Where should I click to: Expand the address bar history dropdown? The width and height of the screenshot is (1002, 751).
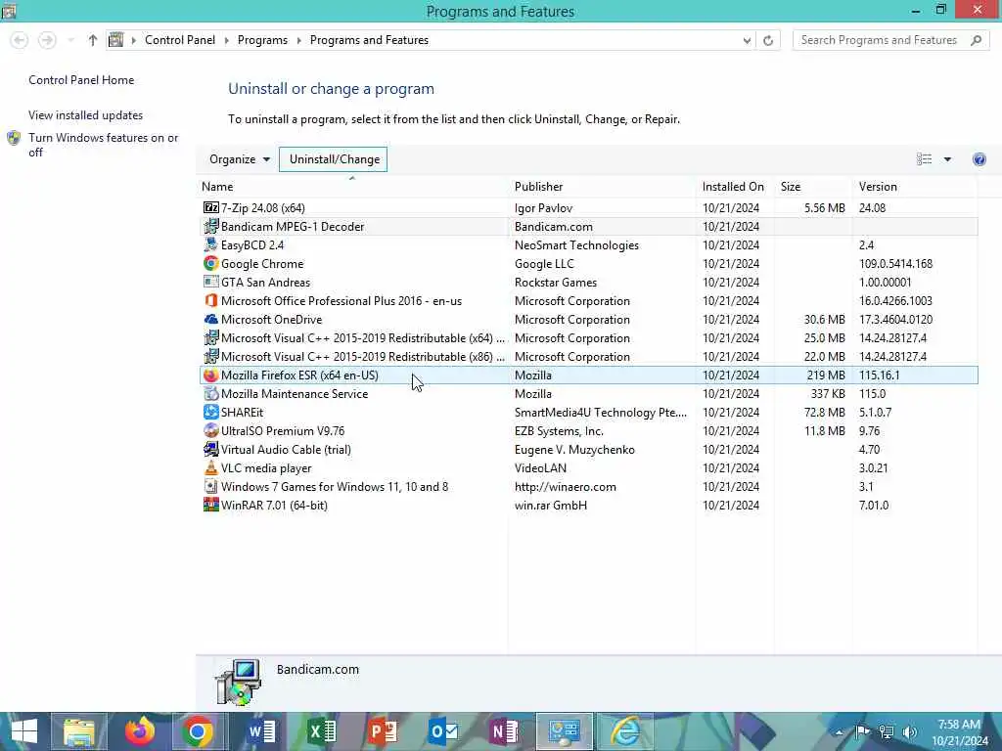coord(747,40)
